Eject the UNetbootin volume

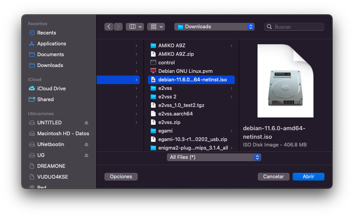click(x=86, y=145)
